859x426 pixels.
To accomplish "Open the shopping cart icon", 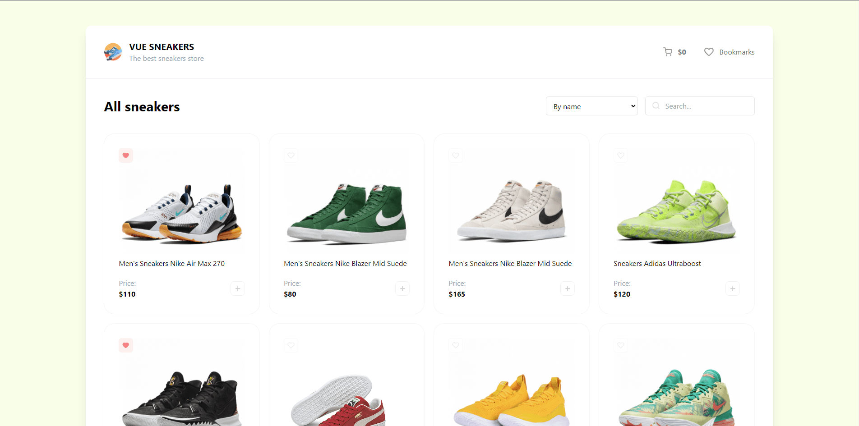I will 668,52.
